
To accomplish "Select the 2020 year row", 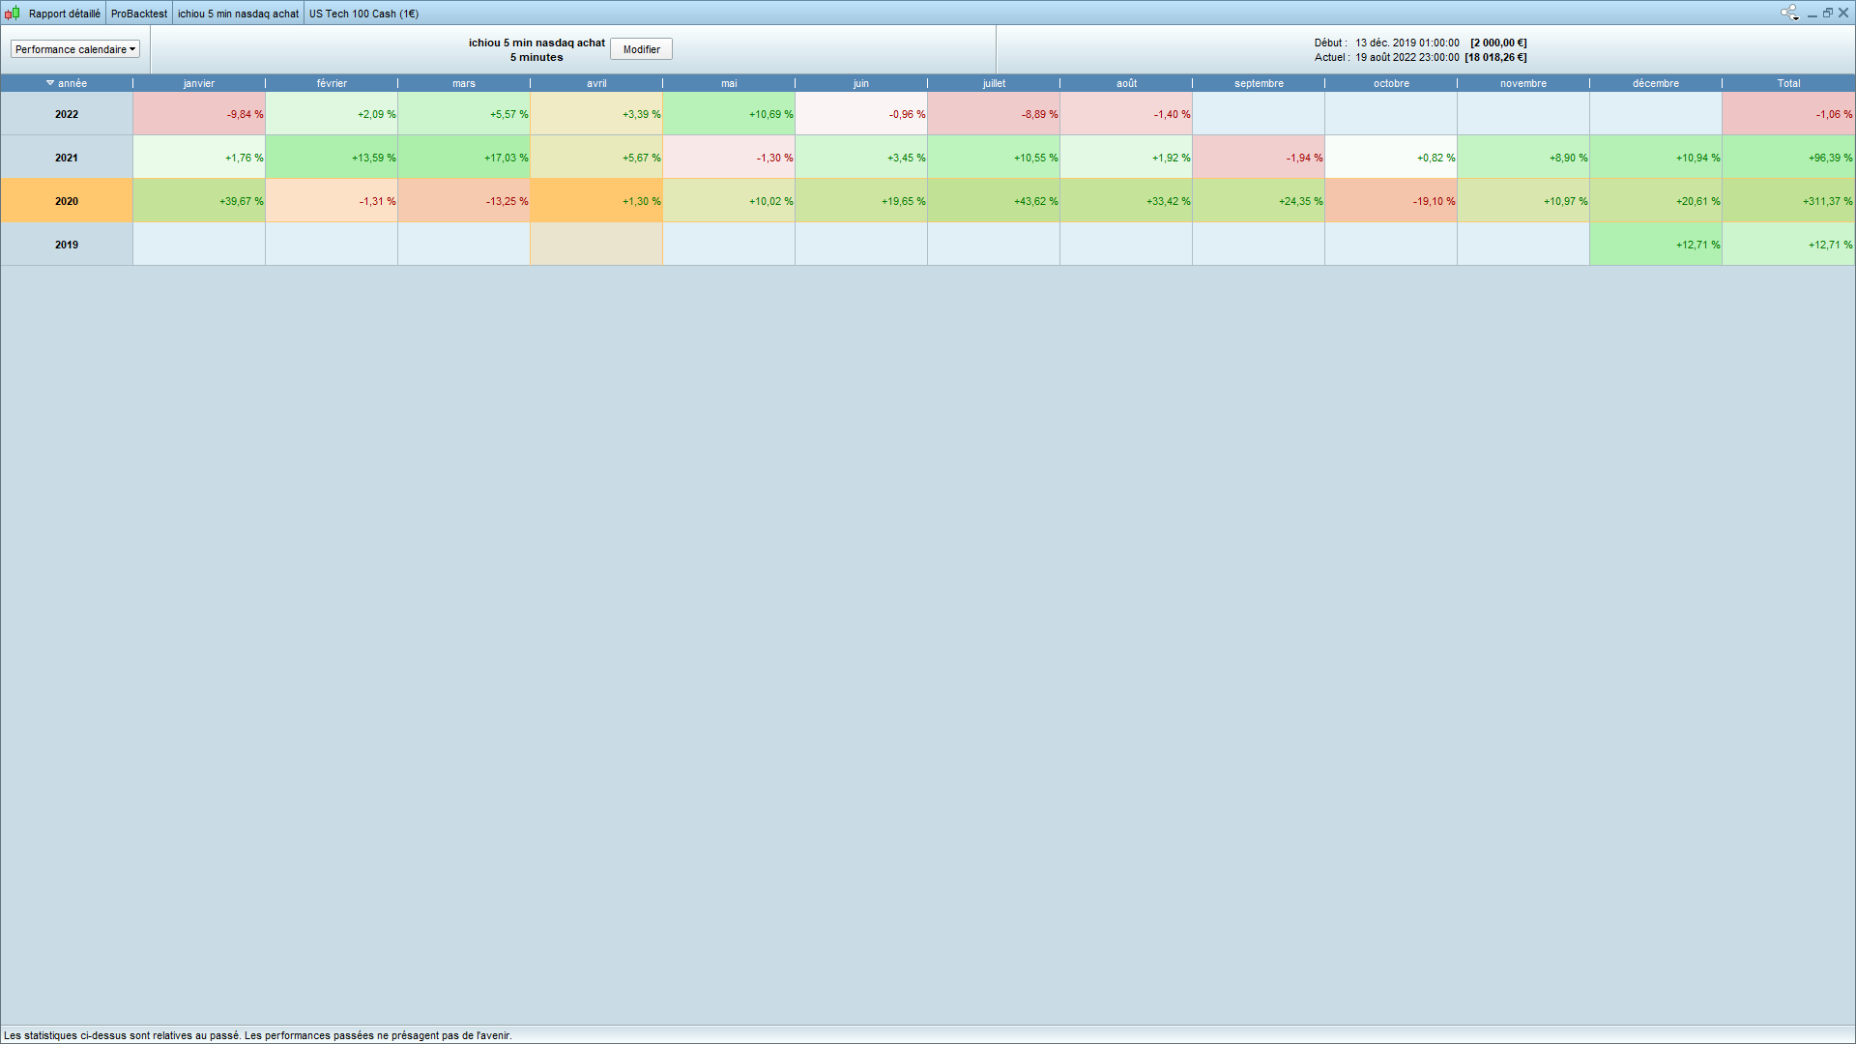I will 67,201.
